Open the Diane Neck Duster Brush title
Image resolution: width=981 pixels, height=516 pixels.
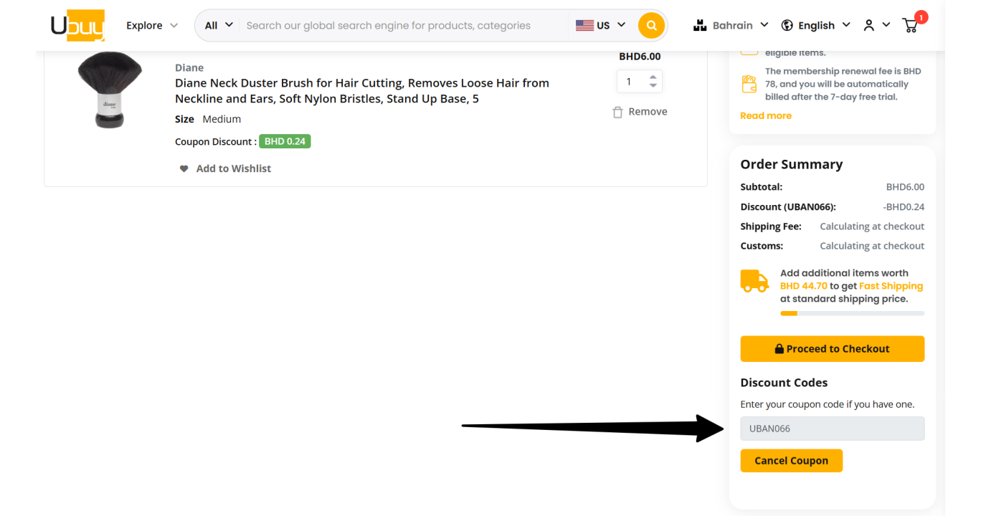[362, 91]
